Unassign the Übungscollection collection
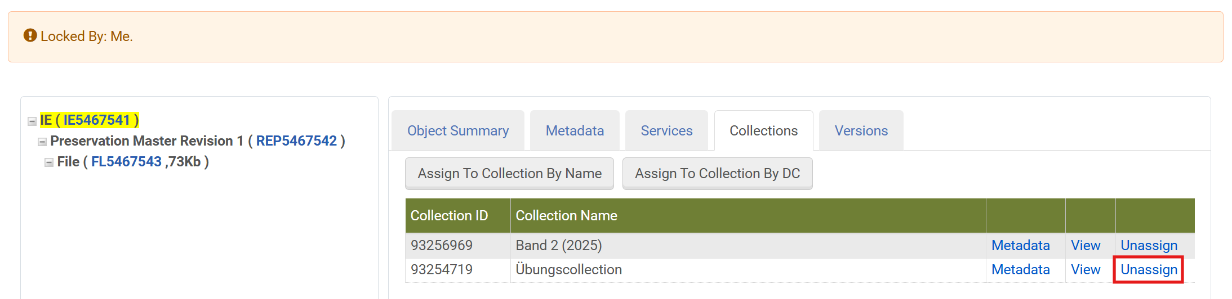This screenshot has width=1232, height=299. coord(1149,270)
